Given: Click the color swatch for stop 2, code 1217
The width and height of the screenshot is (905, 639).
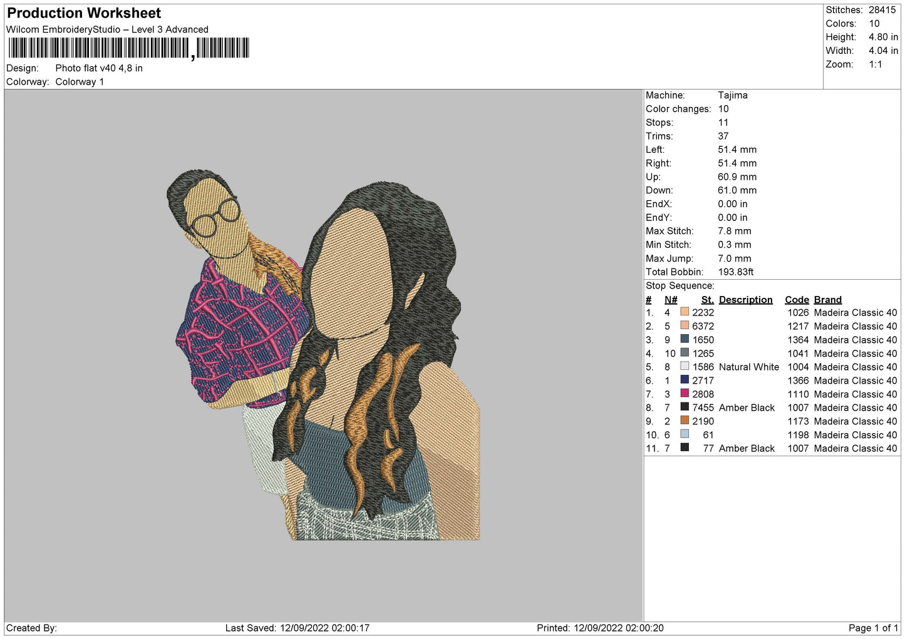Looking at the screenshot, I should pos(685,325).
